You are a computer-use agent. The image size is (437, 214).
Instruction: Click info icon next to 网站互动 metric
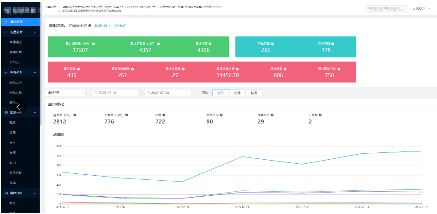coord(222,115)
